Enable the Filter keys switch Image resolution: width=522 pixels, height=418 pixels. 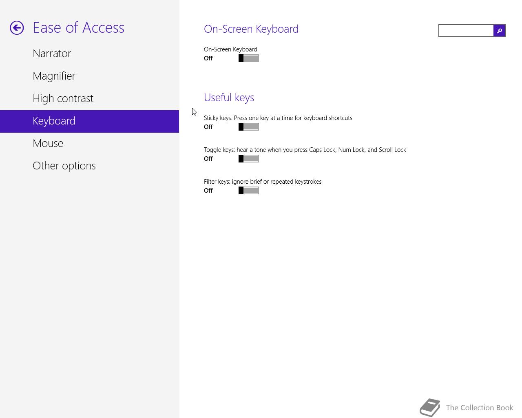pyautogui.click(x=248, y=191)
